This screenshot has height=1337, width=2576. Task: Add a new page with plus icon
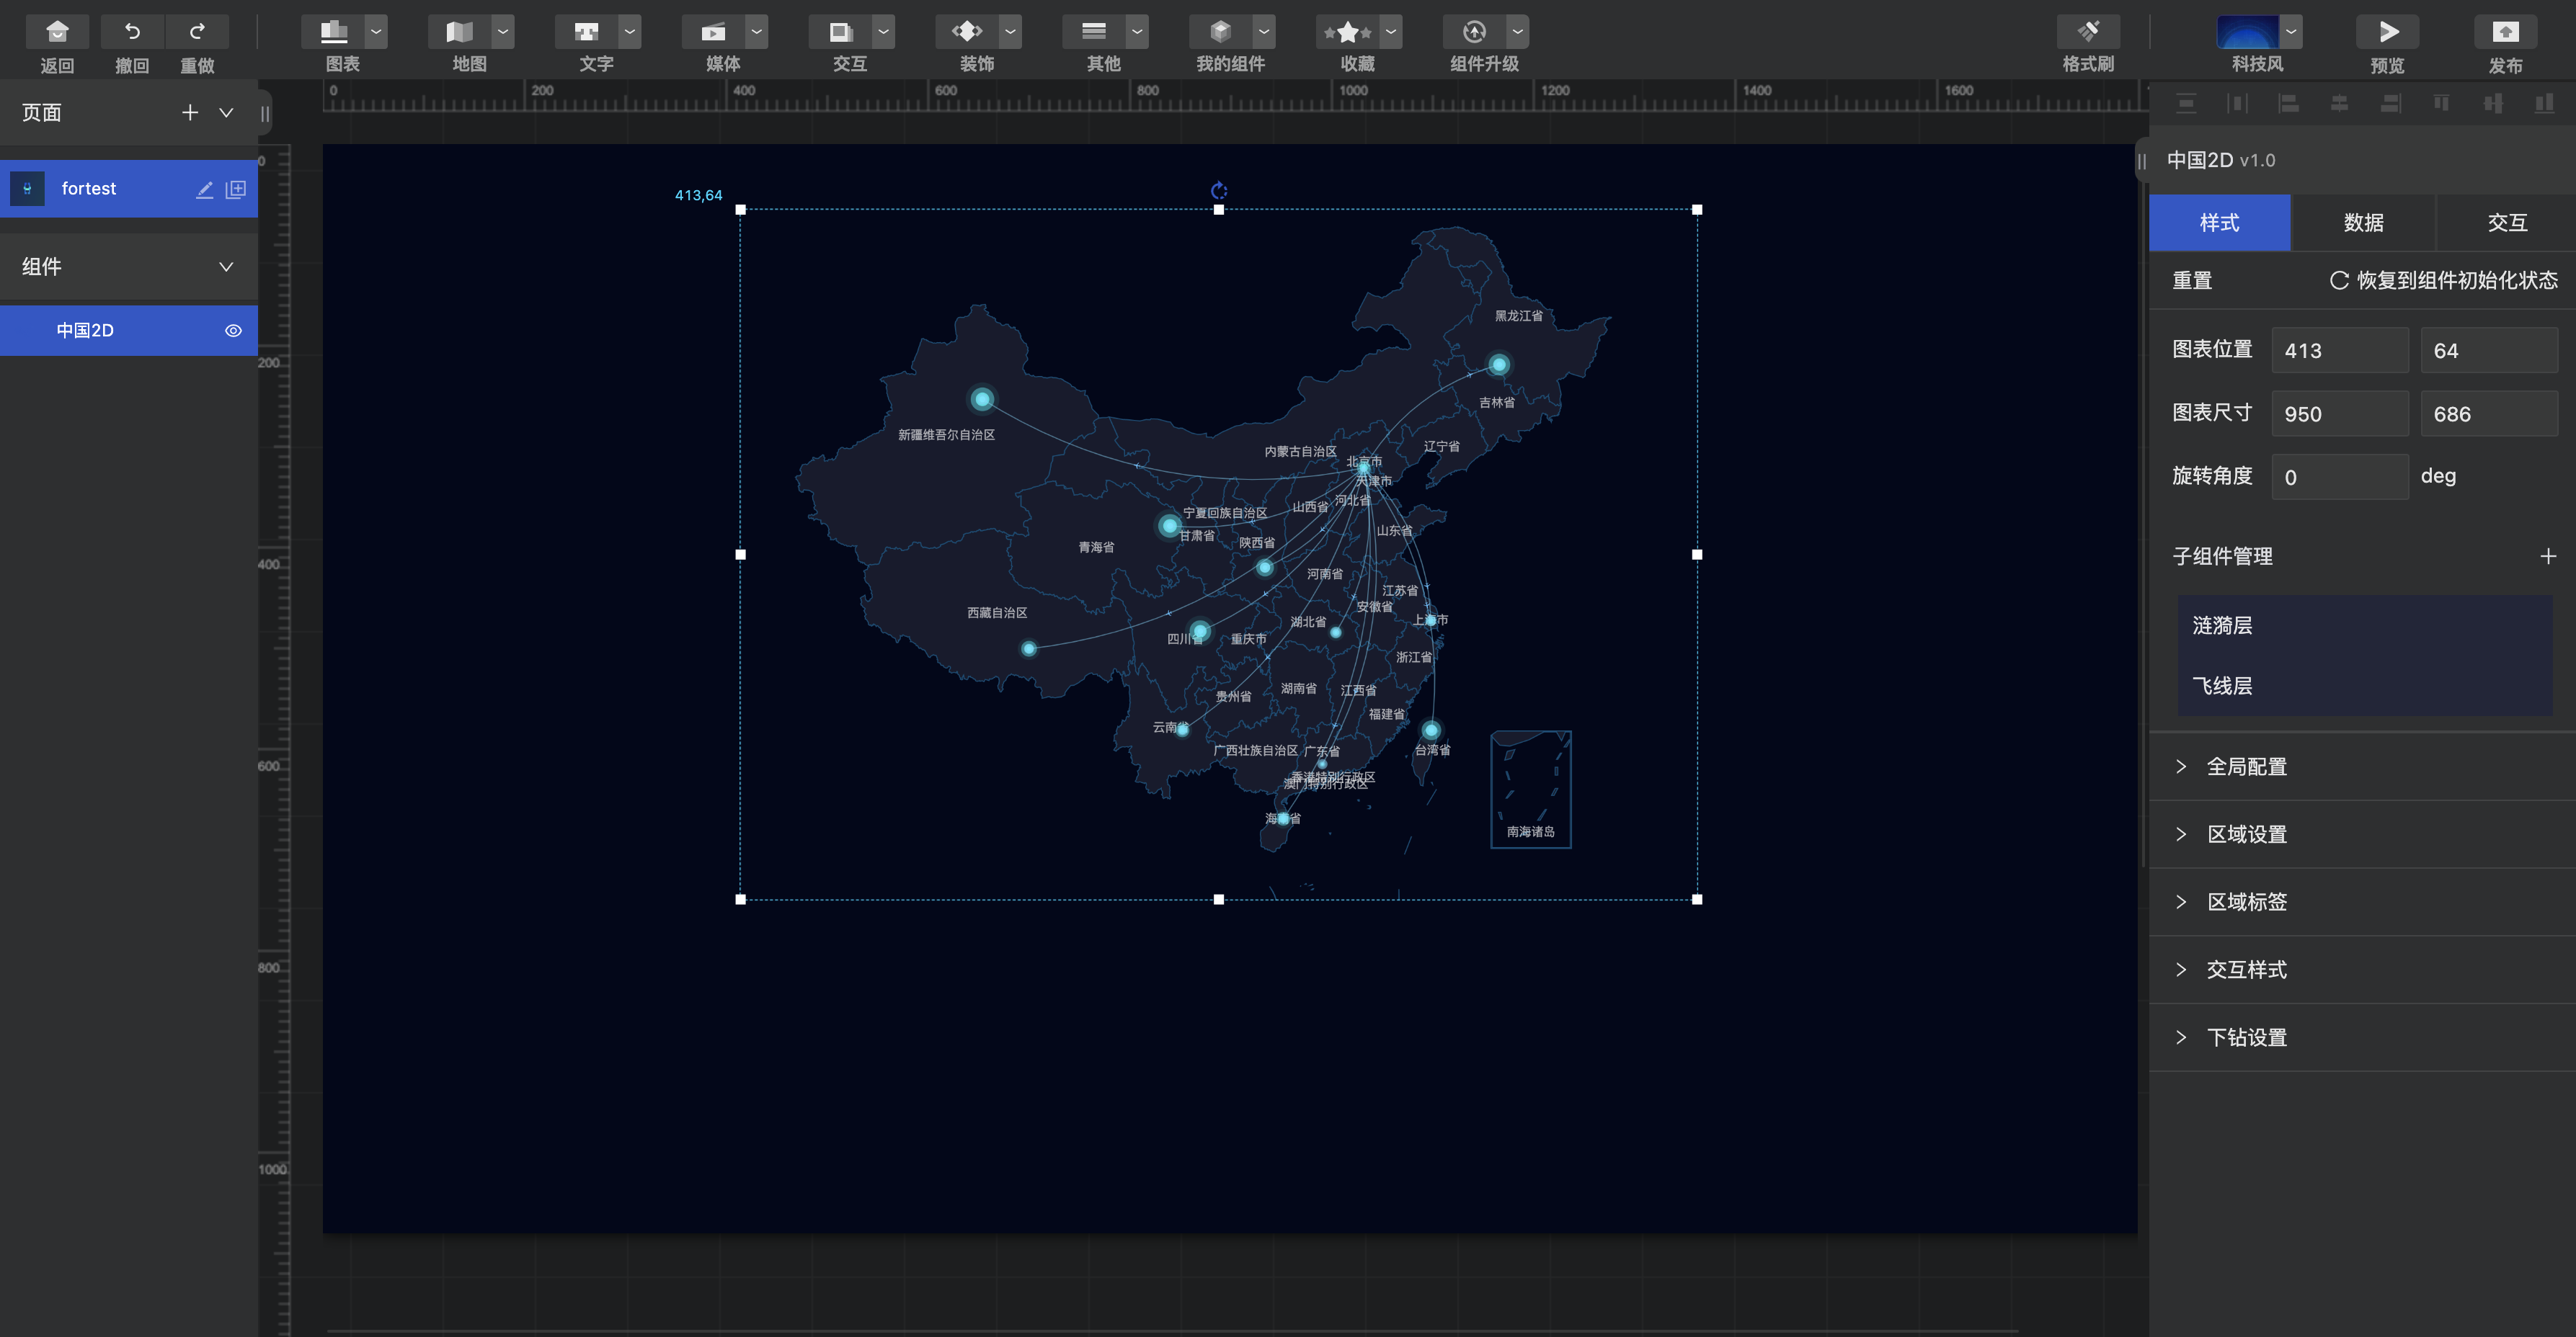click(x=190, y=113)
